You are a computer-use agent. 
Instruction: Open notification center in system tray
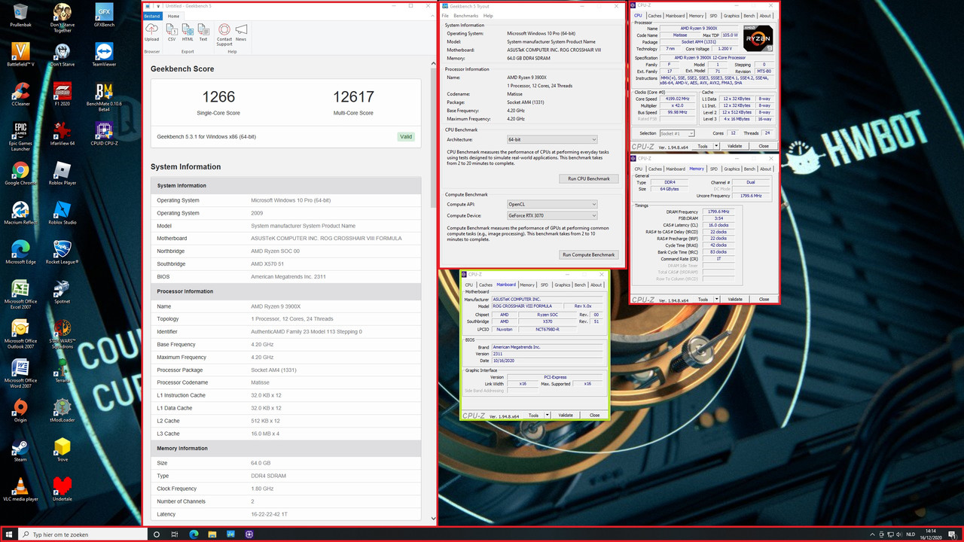(x=954, y=534)
